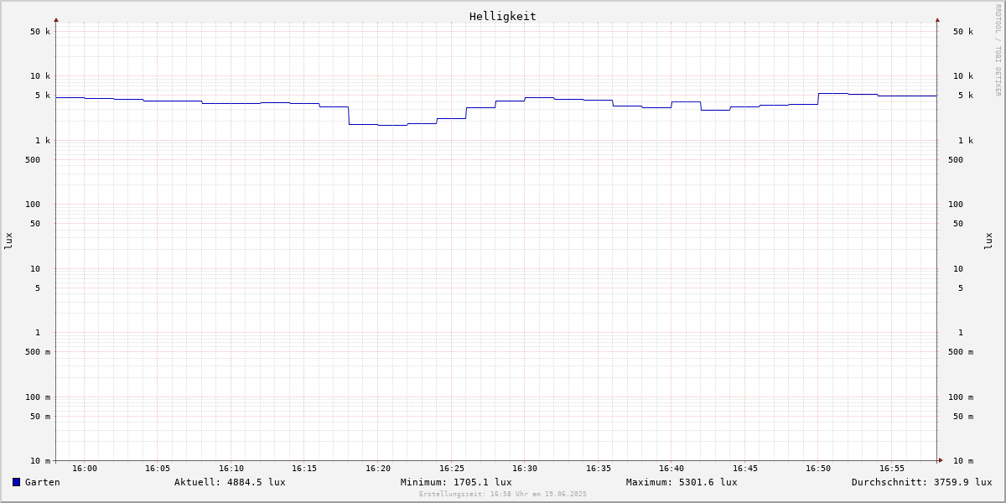The height and width of the screenshot is (503, 1006).
Task: Click the 16:50 time axis label
Action: pos(818,469)
